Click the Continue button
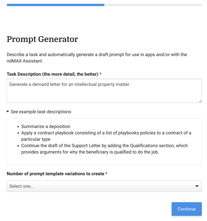This screenshot has width=207, height=221. coord(187,209)
